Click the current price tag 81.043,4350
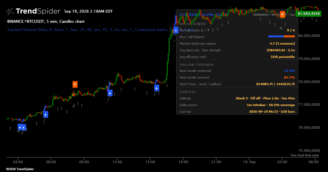 pos(308,14)
